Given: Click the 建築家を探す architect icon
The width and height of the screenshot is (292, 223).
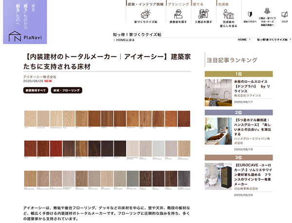Looking at the screenshot, I should click(178, 14).
